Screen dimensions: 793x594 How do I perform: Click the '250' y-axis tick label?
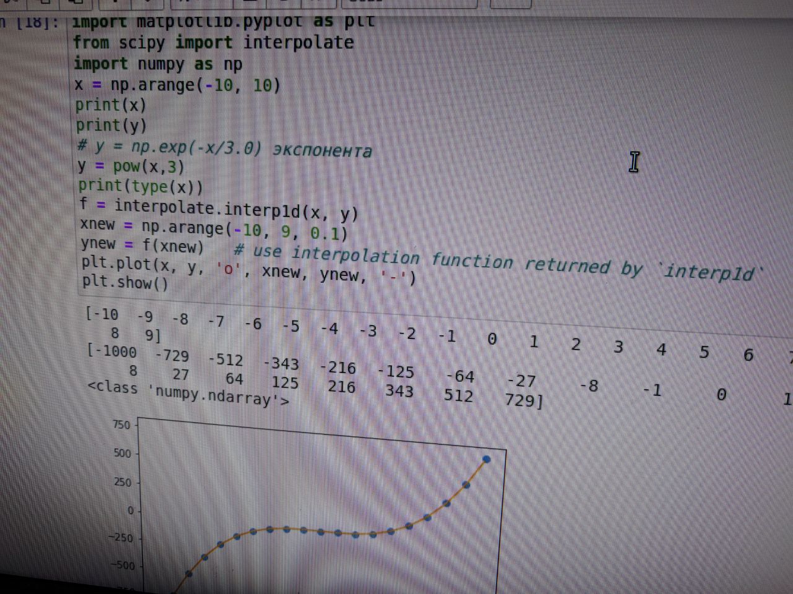(x=123, y=482)
